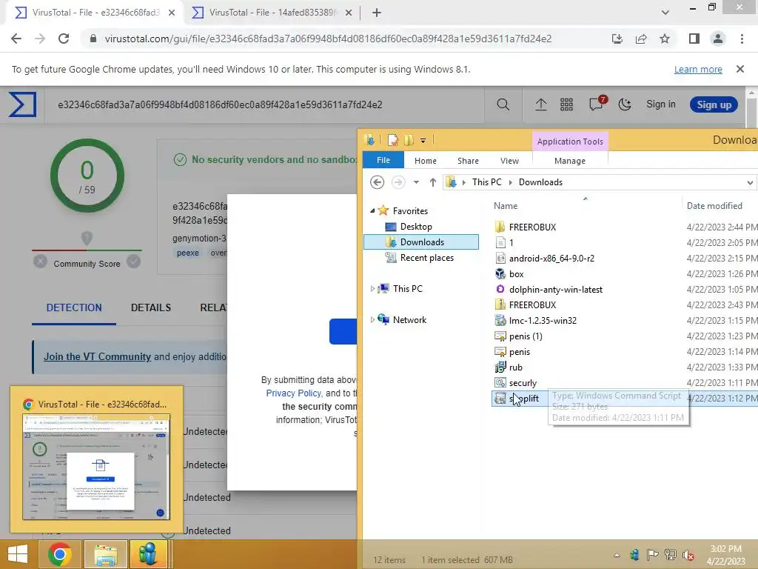Click the peexe tag
The height and width of the screenshot is (569, 758).
pos(187,253)
